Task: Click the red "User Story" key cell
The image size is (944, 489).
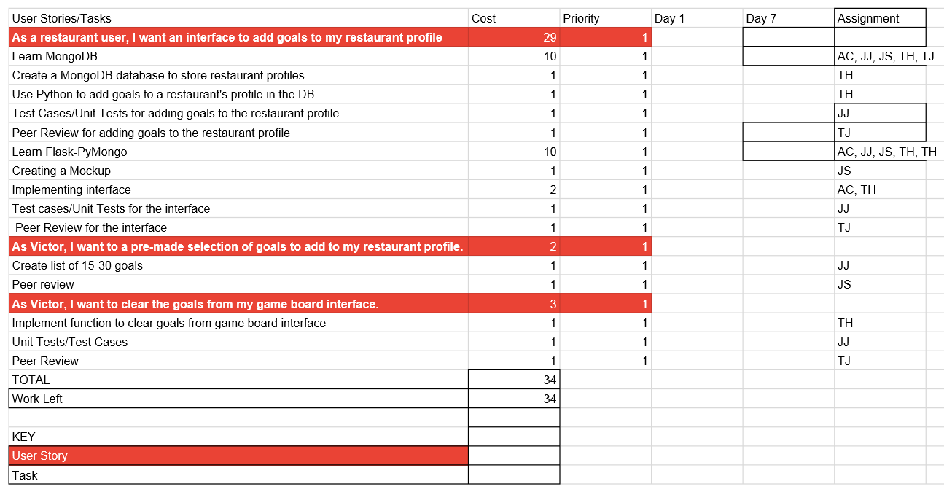Action: pyautogui.click(x=238, y=455)
